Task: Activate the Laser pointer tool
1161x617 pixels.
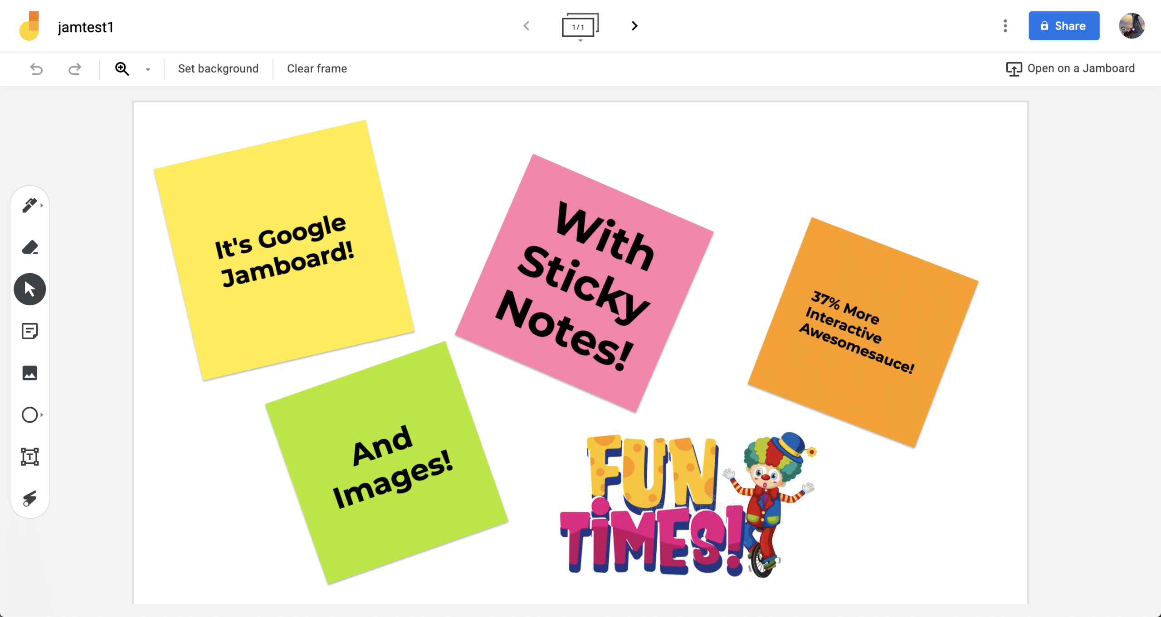Action: pyautogui.click(x=29, y=499)
